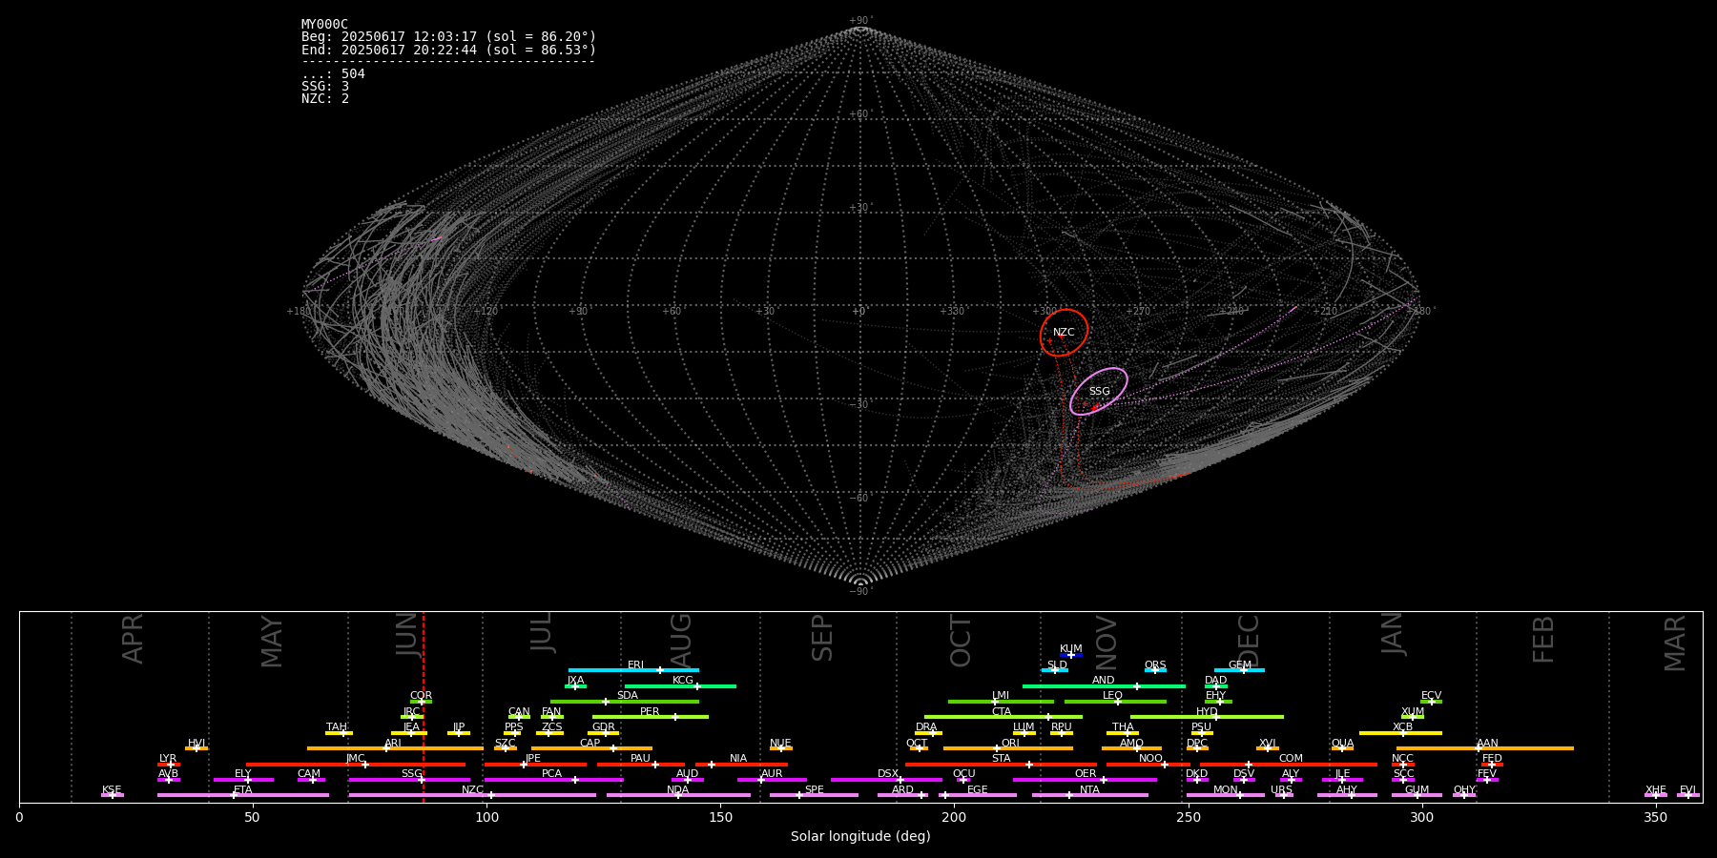
Task: Click the NZC bar label in timeline
Action: (x=472, y=790)
